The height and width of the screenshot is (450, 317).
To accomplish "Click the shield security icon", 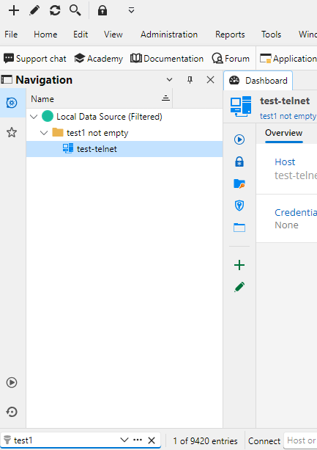I will pyautogui.click(x=239, y=206).
